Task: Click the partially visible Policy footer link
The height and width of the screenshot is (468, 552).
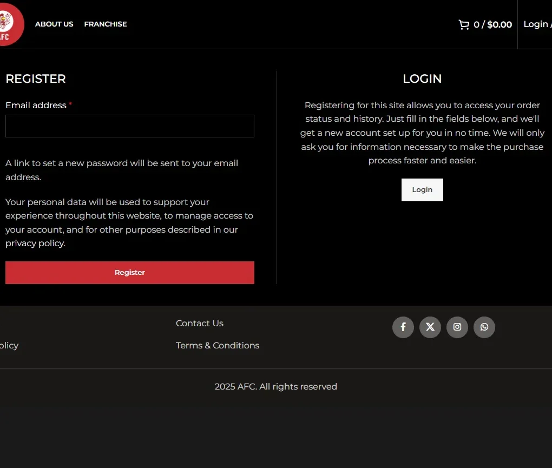Action: [9, 346]
